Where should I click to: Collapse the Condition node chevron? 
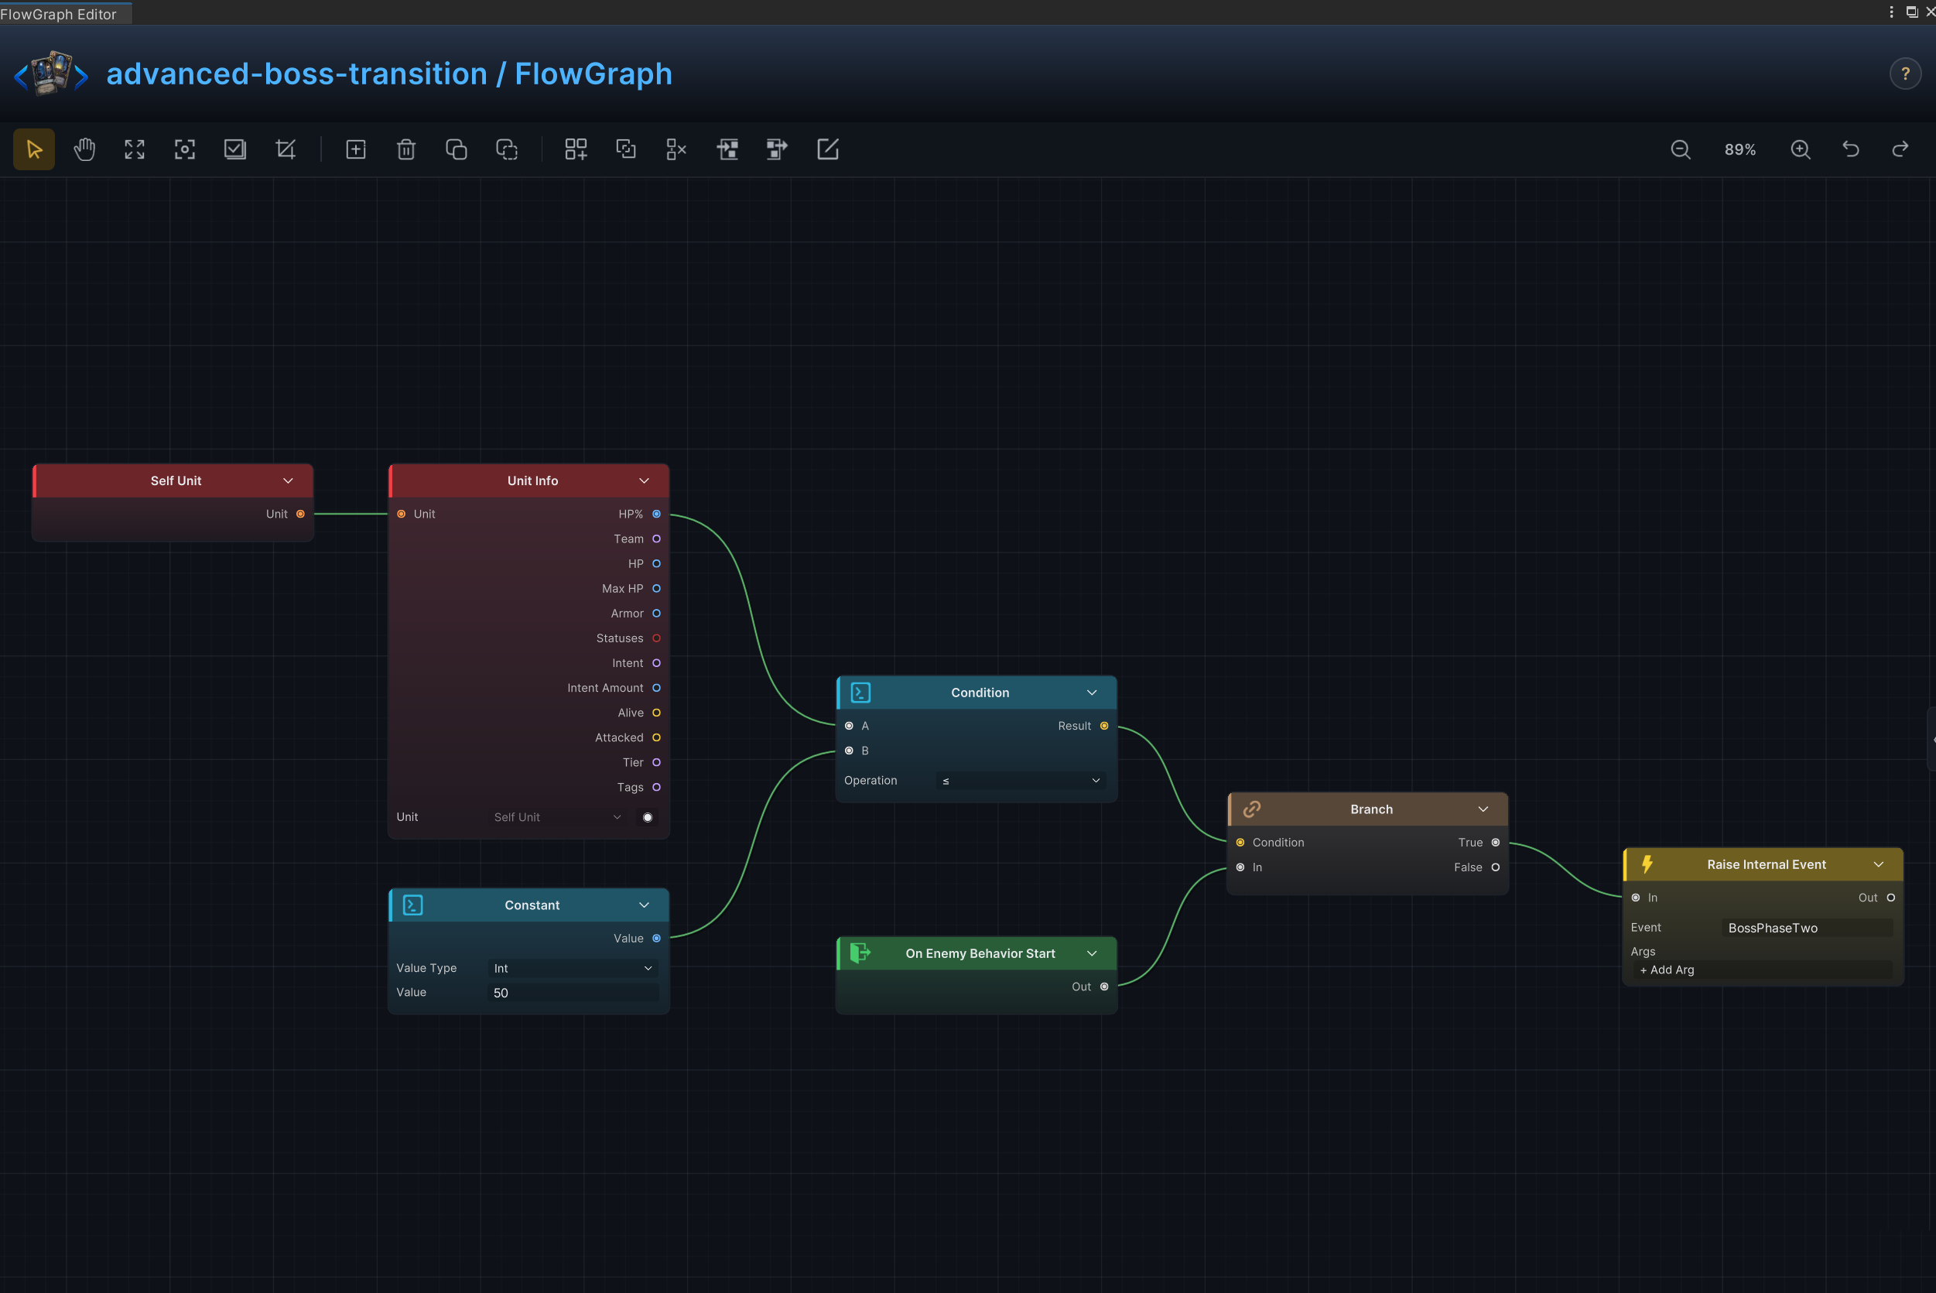tap(1092, 693)
